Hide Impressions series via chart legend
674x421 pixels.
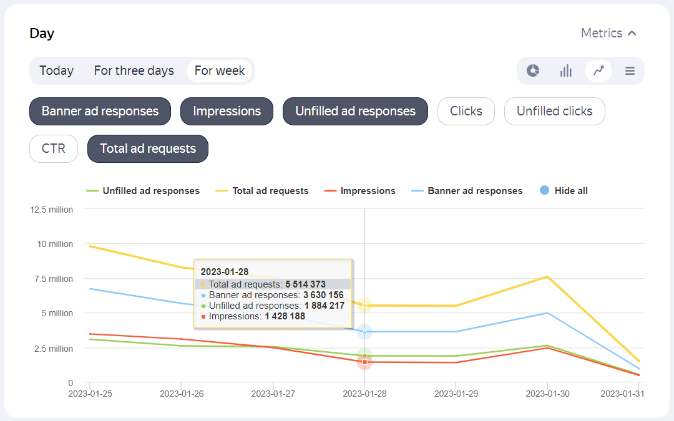(x=368, y=191)
